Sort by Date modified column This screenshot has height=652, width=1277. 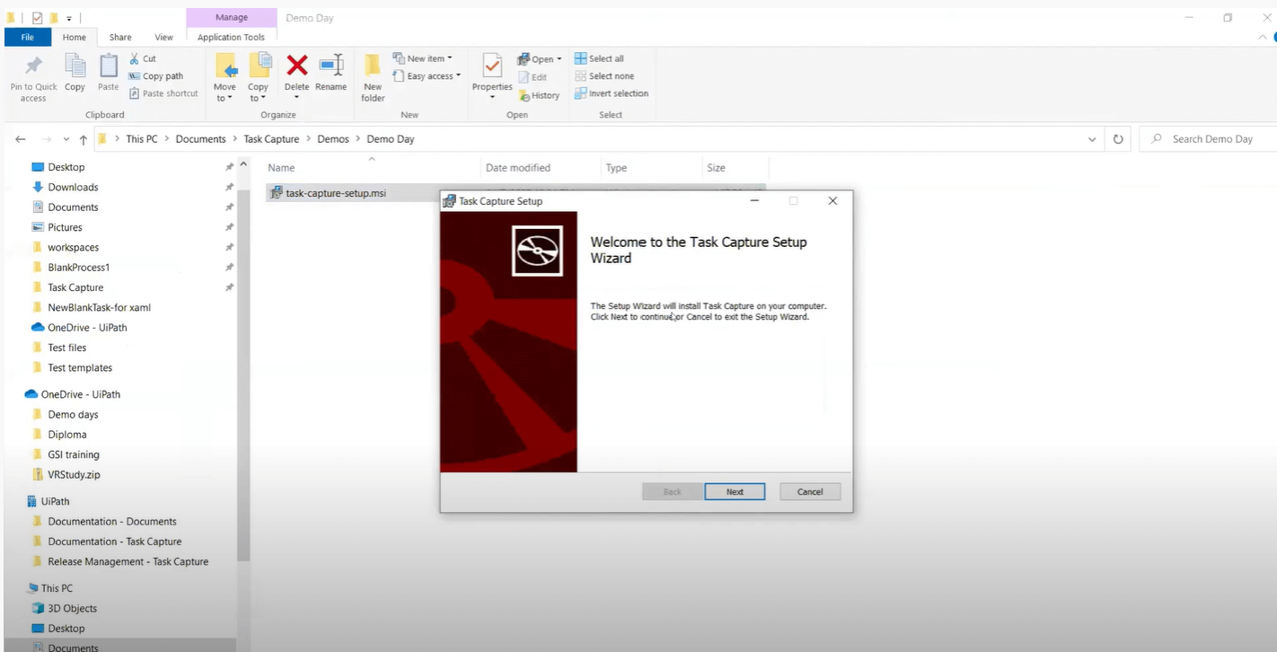point(517,168)
